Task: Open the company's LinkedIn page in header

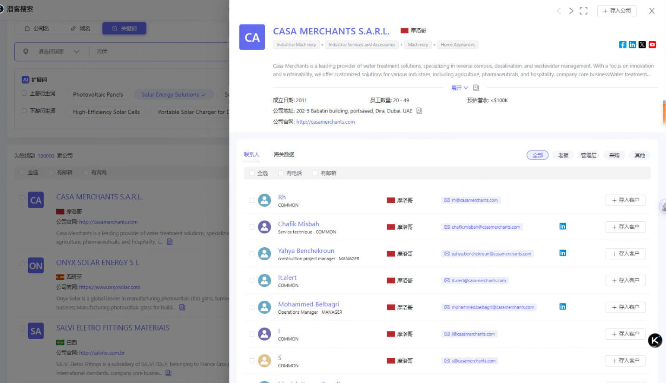Action: point(633,45)
